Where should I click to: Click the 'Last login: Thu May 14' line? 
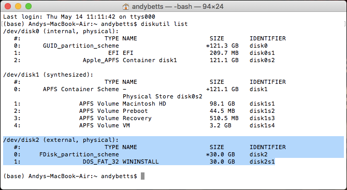(x=79, y=17)
